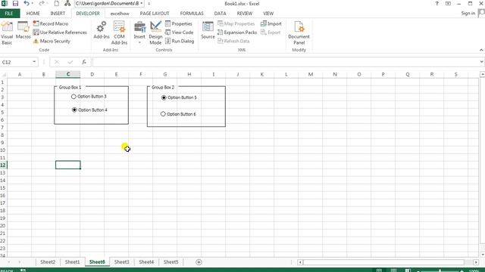The width and height of the screenshot is (485, 272).
Task: Open Expansion Packs
Action: [x=237, y=32]
